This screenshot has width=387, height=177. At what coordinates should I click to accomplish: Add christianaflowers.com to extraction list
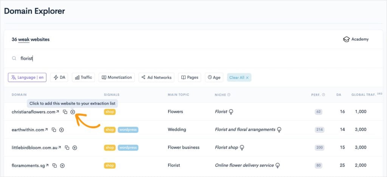[x=73, y=112]
